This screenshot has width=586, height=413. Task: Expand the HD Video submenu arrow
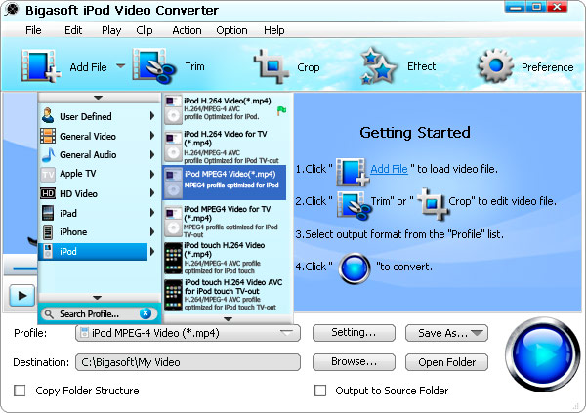coord(152,193)
